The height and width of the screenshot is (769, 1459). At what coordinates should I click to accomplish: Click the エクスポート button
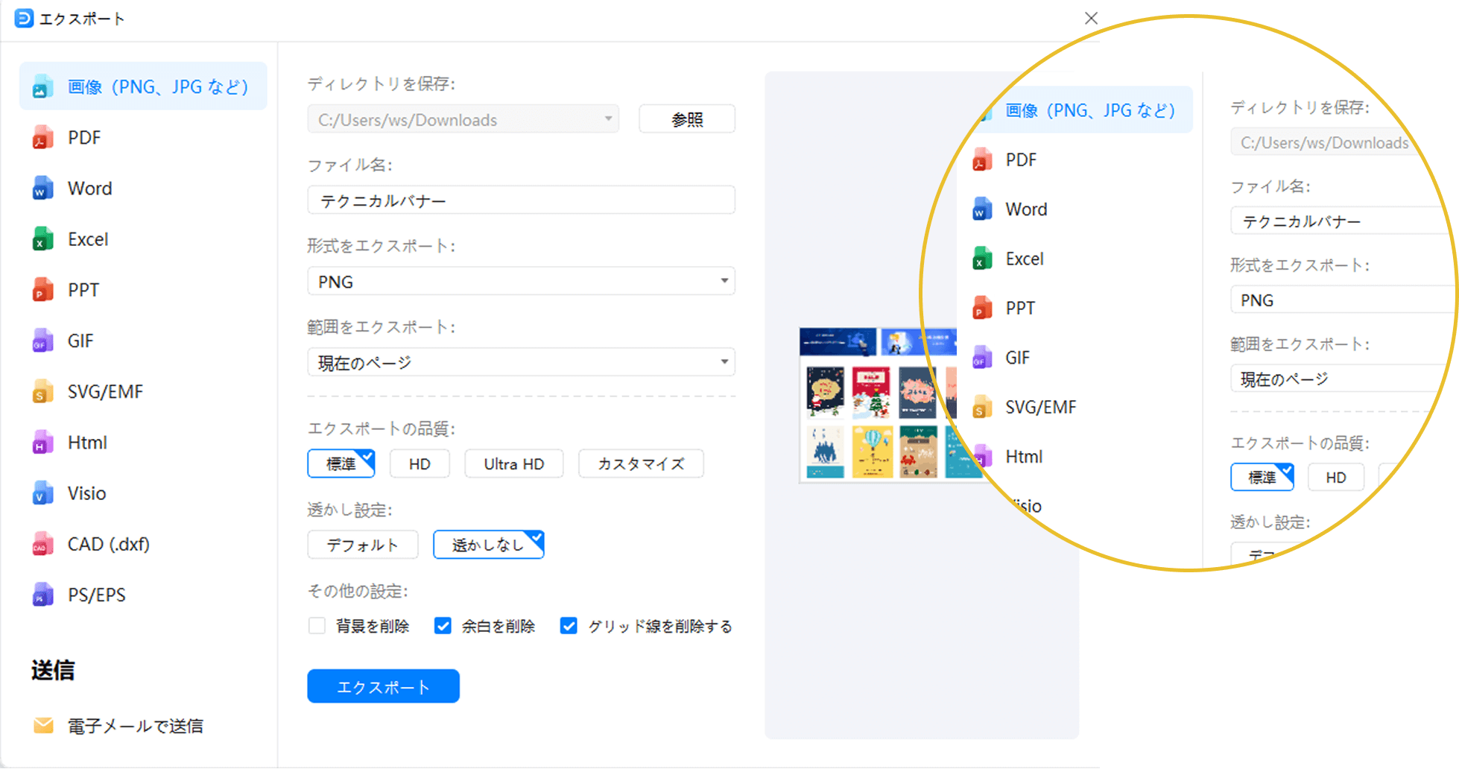383,686
